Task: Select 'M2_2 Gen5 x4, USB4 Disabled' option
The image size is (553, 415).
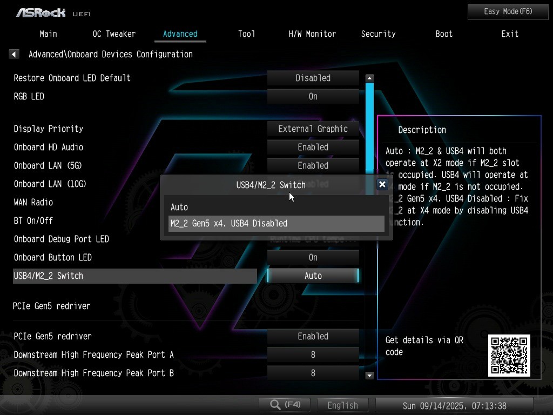Action: [x=276, y=223]
